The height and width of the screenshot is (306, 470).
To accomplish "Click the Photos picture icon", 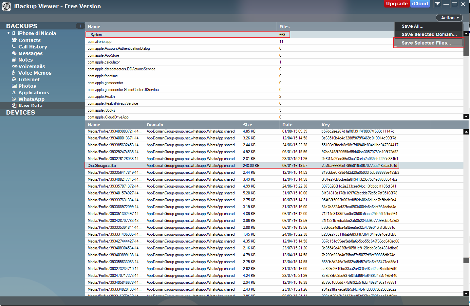I will [14, 86].
